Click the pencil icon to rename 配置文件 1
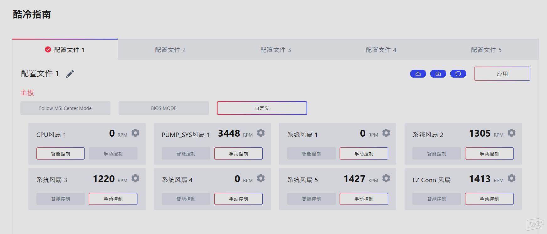Screen dimensions: 547x234 (x=70, y=74)
